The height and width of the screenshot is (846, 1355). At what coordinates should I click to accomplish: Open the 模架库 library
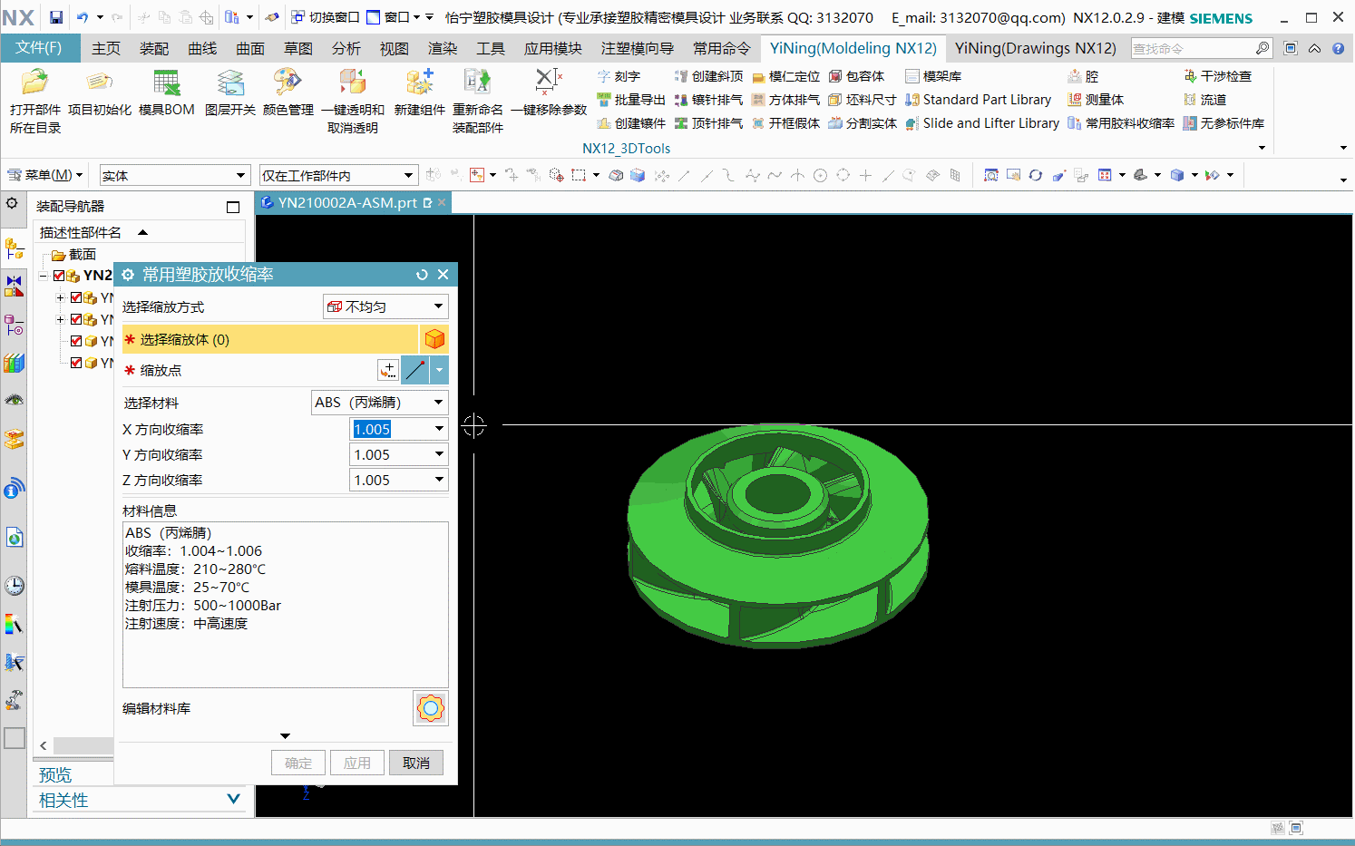[933, 76]
